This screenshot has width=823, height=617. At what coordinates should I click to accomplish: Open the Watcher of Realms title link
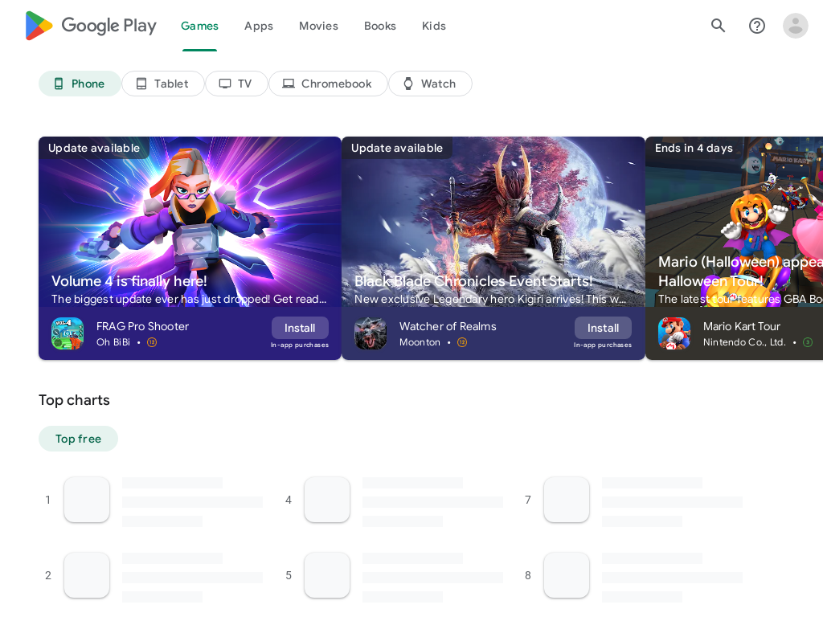(448, 326)
